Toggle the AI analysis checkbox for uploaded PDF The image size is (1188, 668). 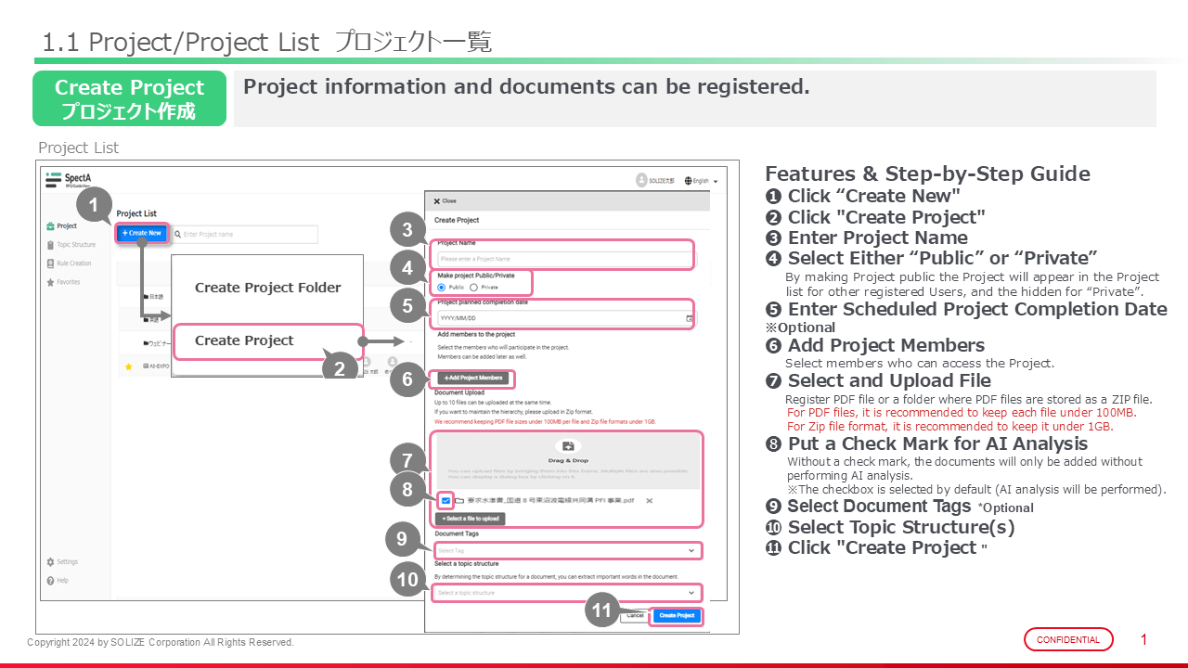tap(445, 501)
